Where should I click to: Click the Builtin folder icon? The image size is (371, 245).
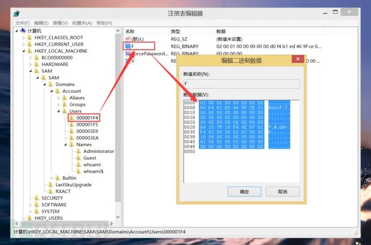point(58,178)
